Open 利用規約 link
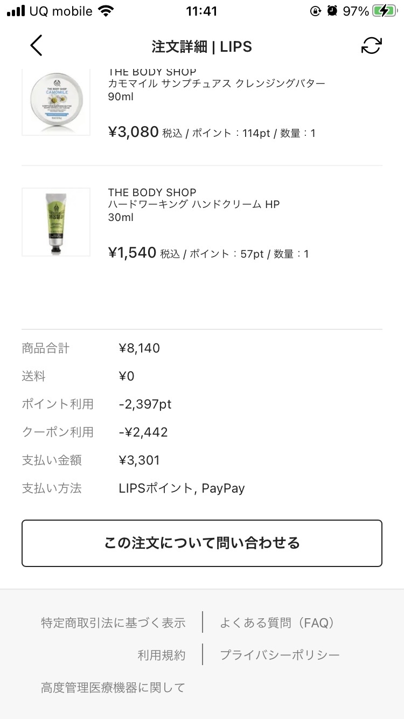404x719 pixels. click(162, 655)
